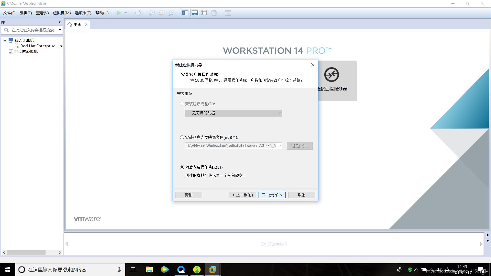Screen dimensions: 491x276
Task: Toggle the library sidebar view icon
Action: coord(185,13)
